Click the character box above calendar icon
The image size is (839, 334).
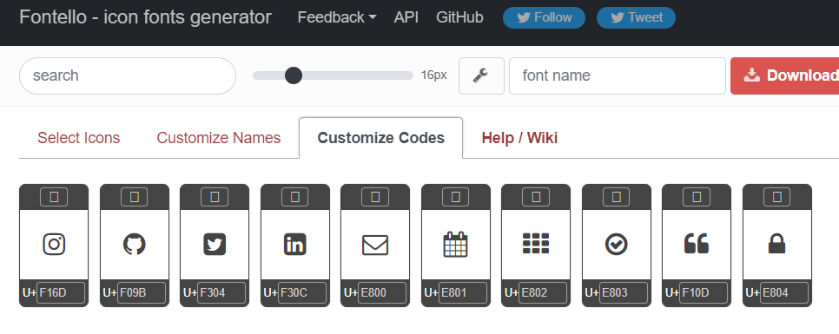click(x=456, y=197)
